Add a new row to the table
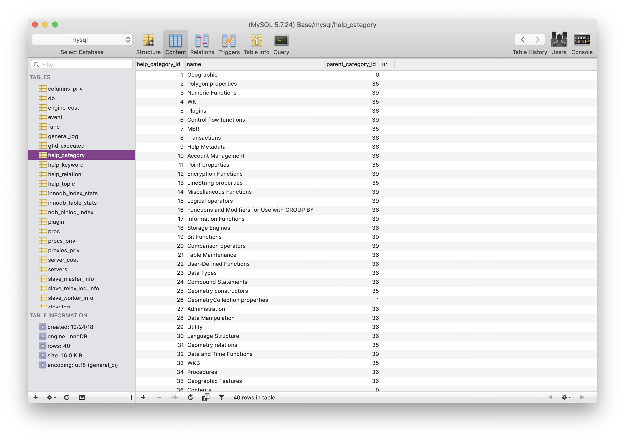The height and width of the screenshot is (440, 625). [143, 397]
